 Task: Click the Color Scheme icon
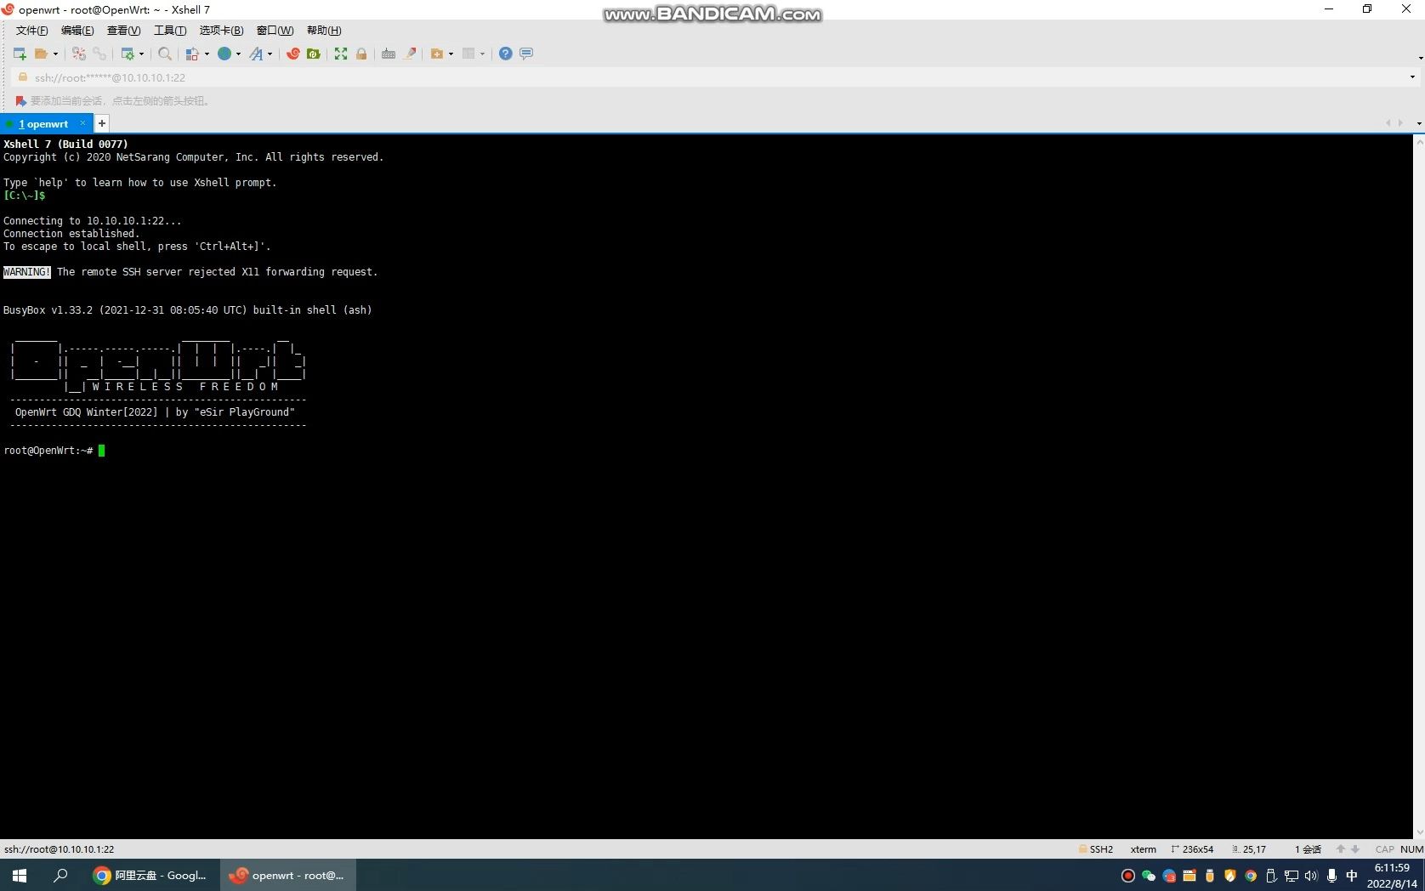click(193, 54)
